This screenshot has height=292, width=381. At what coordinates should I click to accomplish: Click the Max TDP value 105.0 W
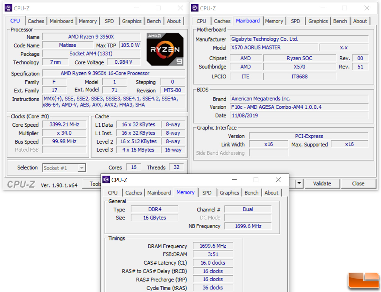coord(130,45)
